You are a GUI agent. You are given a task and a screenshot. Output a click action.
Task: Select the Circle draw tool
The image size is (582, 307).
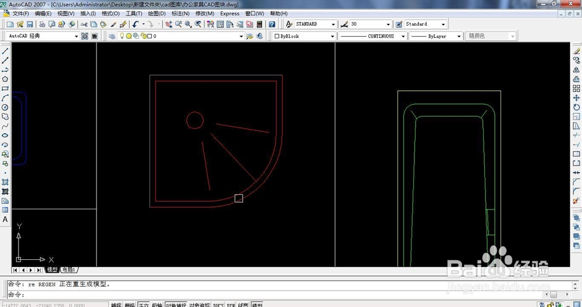[x=5, y=107]
